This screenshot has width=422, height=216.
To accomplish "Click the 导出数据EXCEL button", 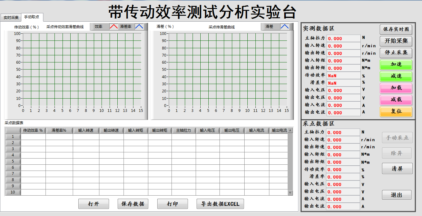I will coord(220,204).
